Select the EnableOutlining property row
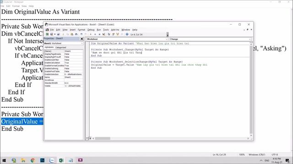The width and height of the screenshot is (293, 164). (x=64, y=68)
